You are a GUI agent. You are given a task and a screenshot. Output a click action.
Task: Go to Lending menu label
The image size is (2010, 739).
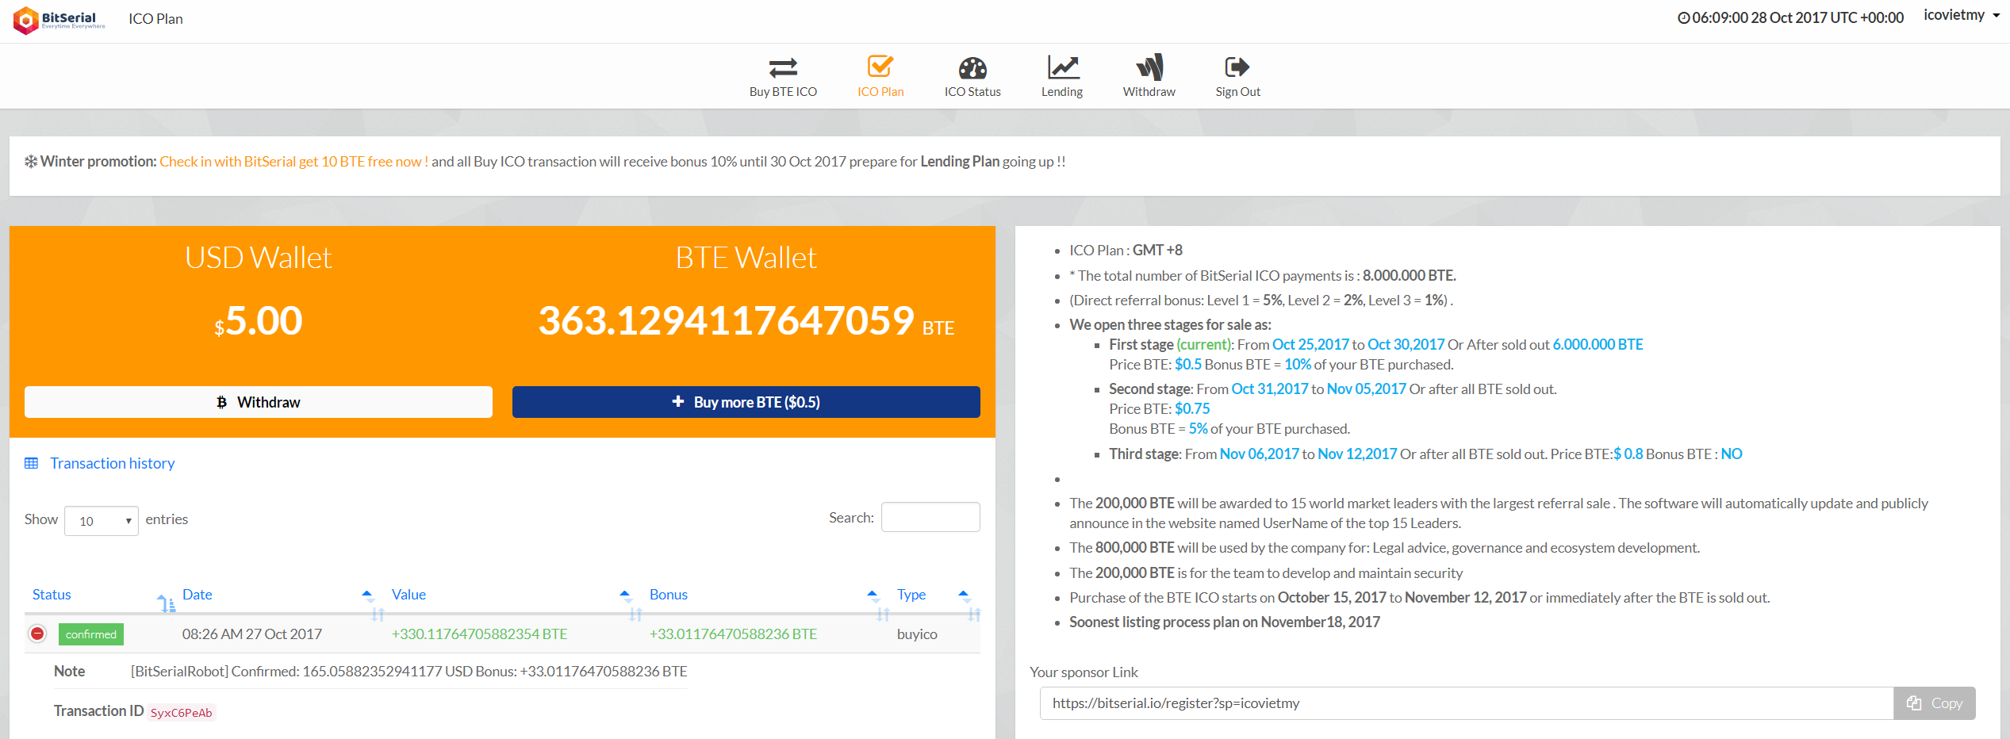pos(1062,92)
